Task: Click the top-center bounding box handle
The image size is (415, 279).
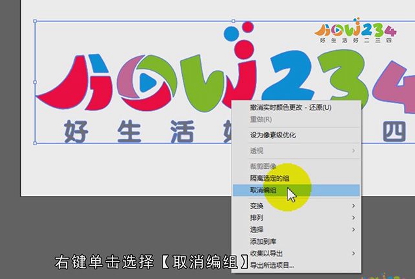Action: pyautogui.click(x=233, y=21)
